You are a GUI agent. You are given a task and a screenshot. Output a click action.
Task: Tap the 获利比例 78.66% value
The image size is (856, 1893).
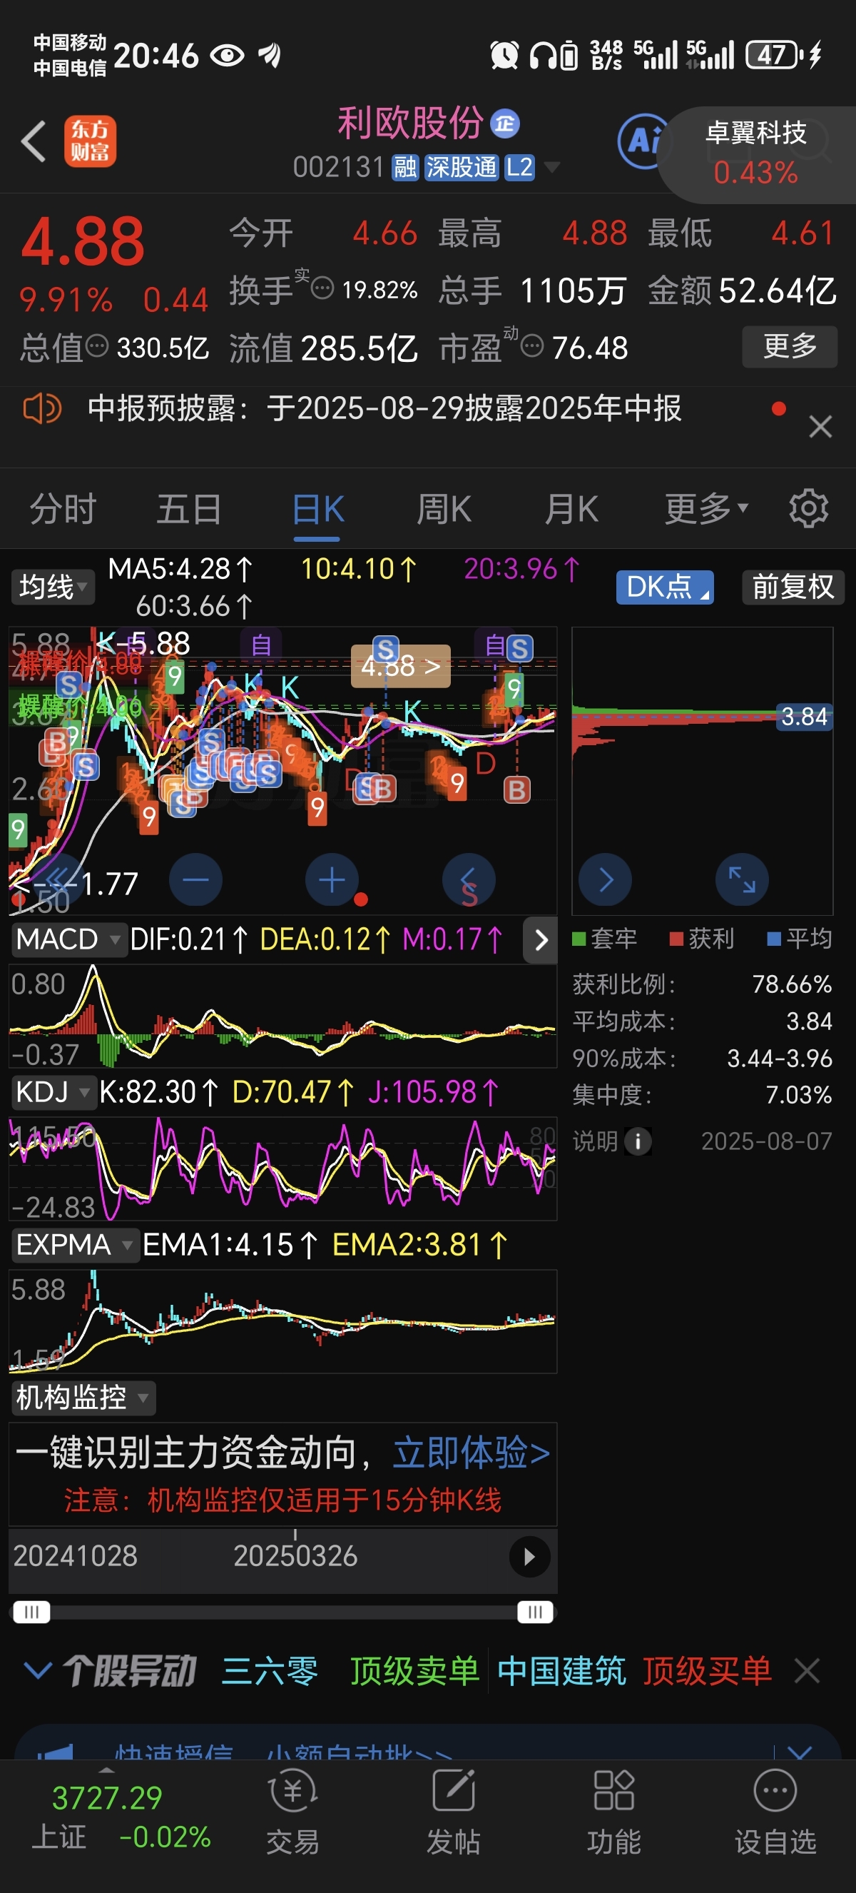[791, 984]
